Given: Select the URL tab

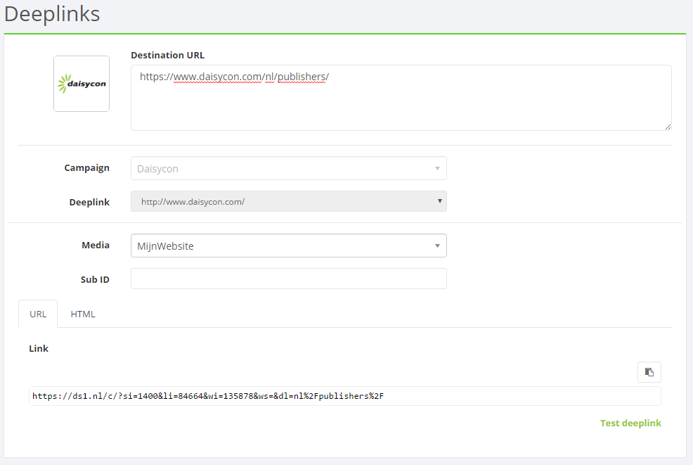Looking at the screenshot, I should point(38,314).
